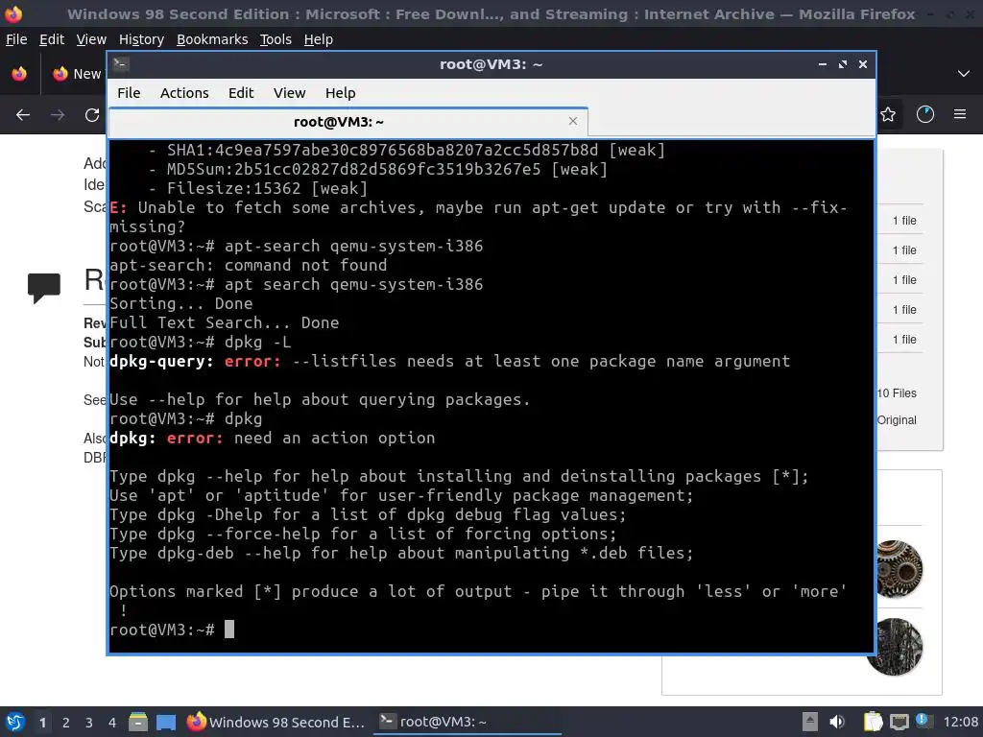Image resolution: width=983 pixels, height=737 pixels.
Task: Switch to workspace 1 in the taskbar
Action: 42,723
